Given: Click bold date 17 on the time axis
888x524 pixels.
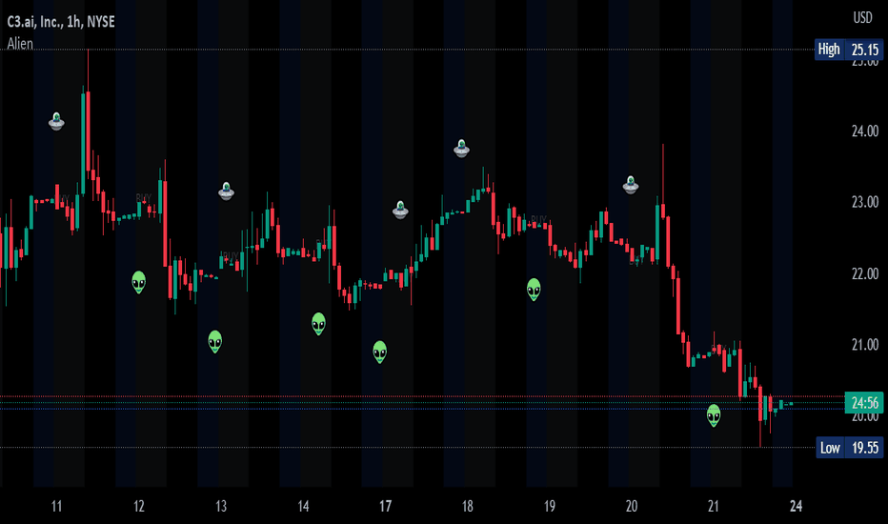Looking at the screenshot, I should (385, 506).
